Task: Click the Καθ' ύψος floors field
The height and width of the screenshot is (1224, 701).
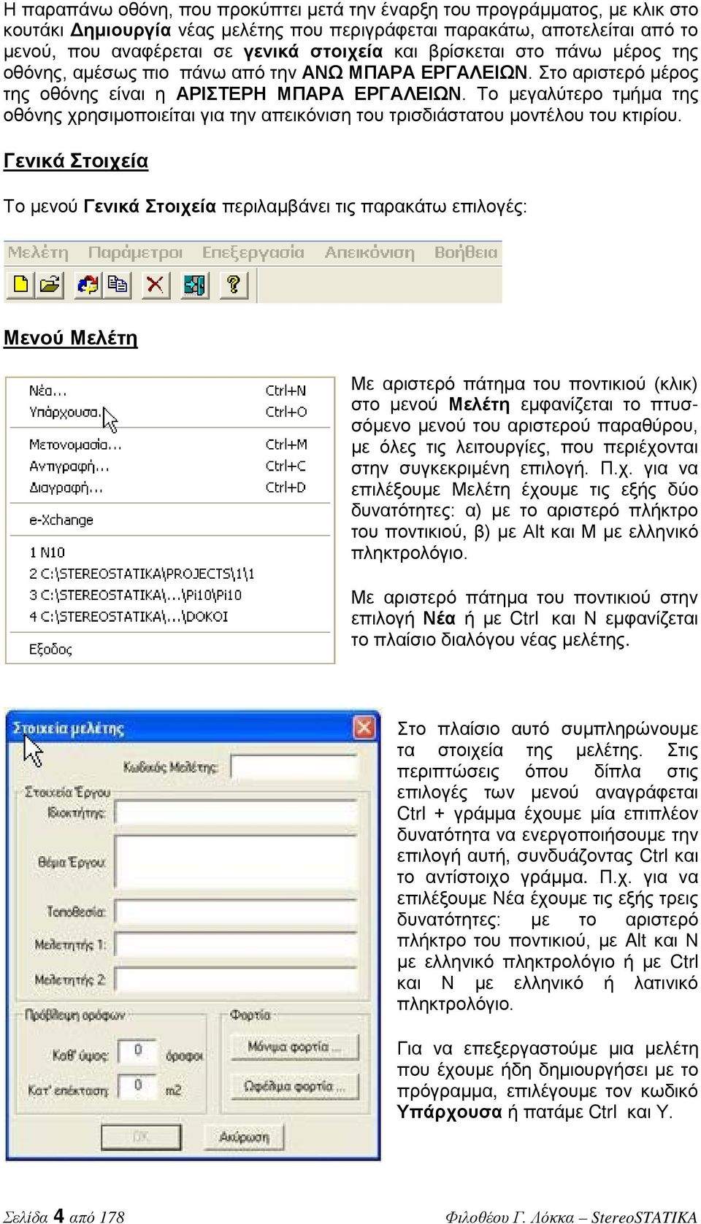Action: tap(138, 1051)
